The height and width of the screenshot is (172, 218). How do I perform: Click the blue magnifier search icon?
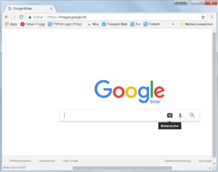coord(192,115)
